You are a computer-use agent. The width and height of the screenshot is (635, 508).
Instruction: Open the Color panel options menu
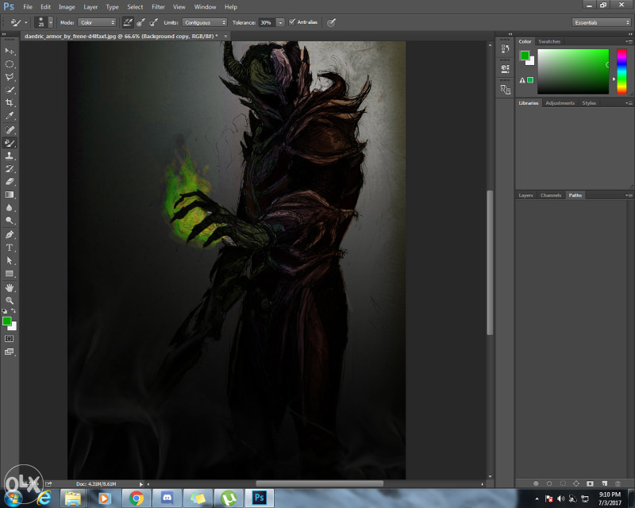coord(629,41)
